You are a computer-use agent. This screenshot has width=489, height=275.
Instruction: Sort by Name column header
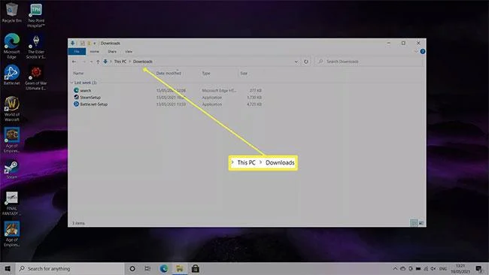coord(78,73)
